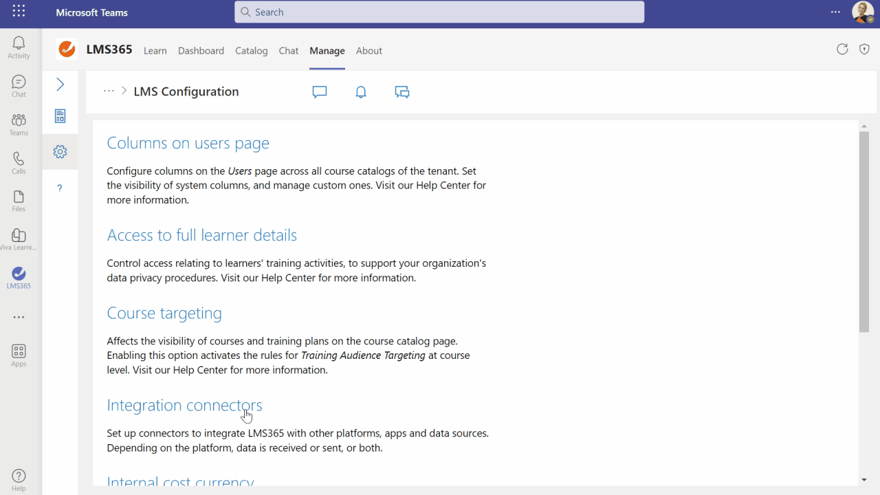Open Files in the Teams sidebar
Image resolution: width=880 pixels, height=495 pixels.
[x=19, y=201]
